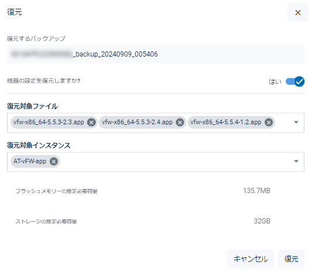Expand the 復元対象インスタンス dropdown arrow
This screenshot has height=276, width=312.
[x=296, y=161]
